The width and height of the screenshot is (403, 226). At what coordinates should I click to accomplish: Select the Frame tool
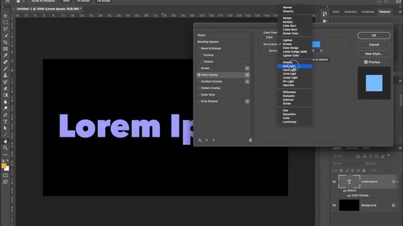[x=5, y=49]
